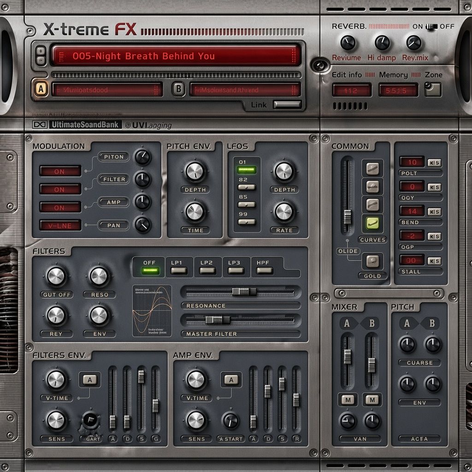
Task: Open the layer A sample name dropdown
Action: [x=107, y=90]
